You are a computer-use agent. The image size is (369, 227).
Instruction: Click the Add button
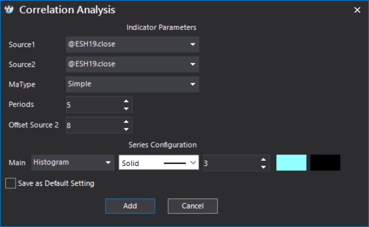pos(130,206)
